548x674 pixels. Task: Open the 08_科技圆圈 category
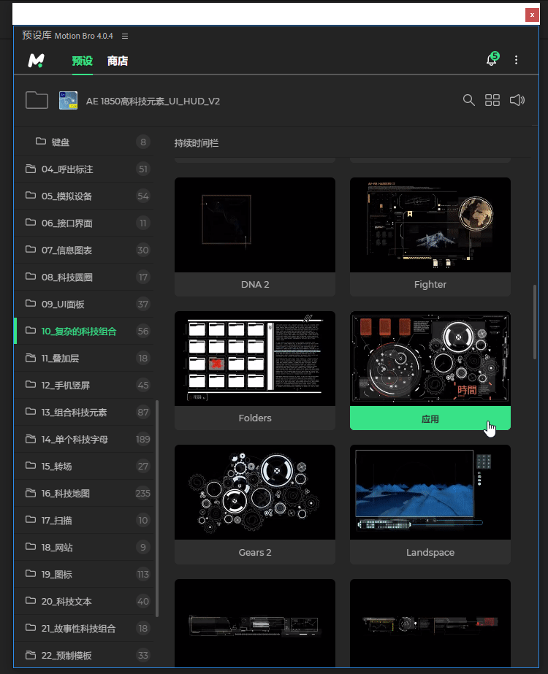tap(84, 277)
